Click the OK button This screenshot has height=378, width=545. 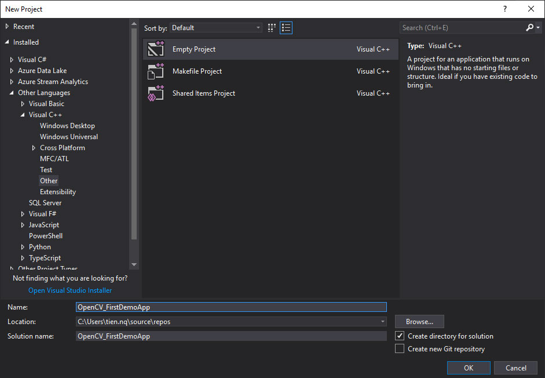click(469, 368)
